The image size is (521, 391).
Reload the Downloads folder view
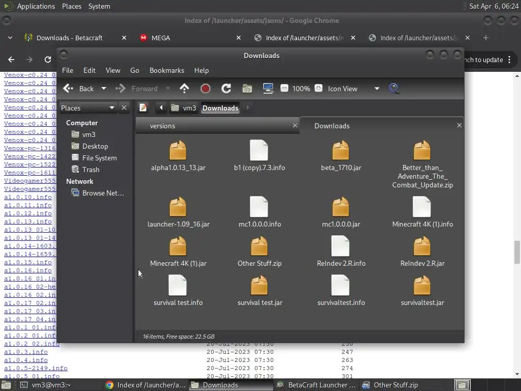click(x=226, y=89)
